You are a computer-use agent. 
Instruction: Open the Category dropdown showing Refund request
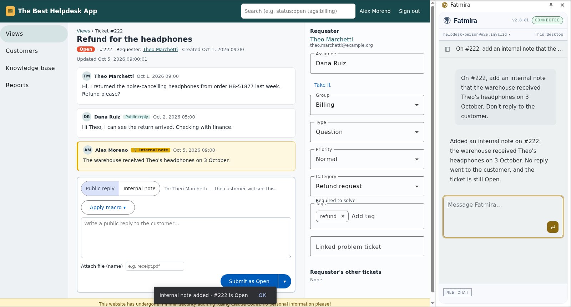coord(367,186)
